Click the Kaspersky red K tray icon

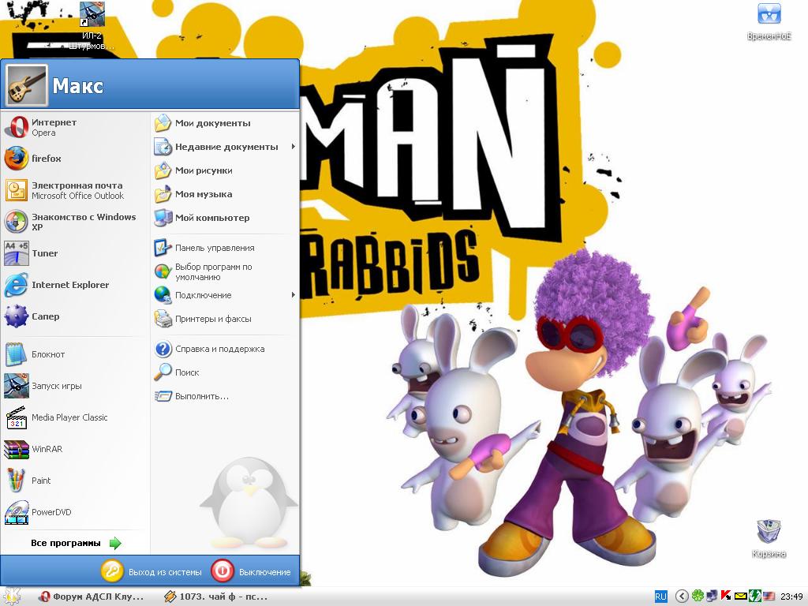726,597
